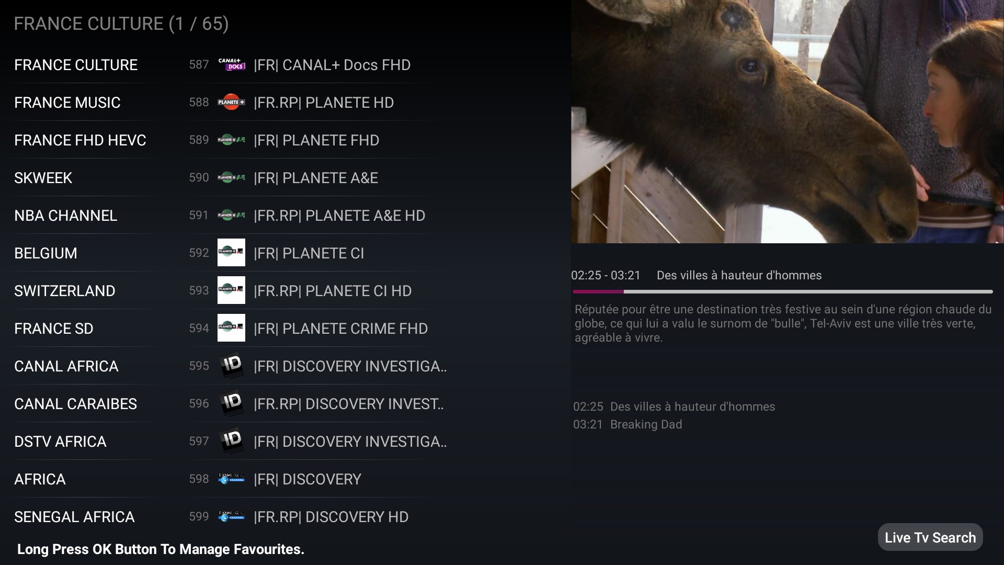Select the NBA CHANNEL category
1004x565 pixels.
click(65, 216)
